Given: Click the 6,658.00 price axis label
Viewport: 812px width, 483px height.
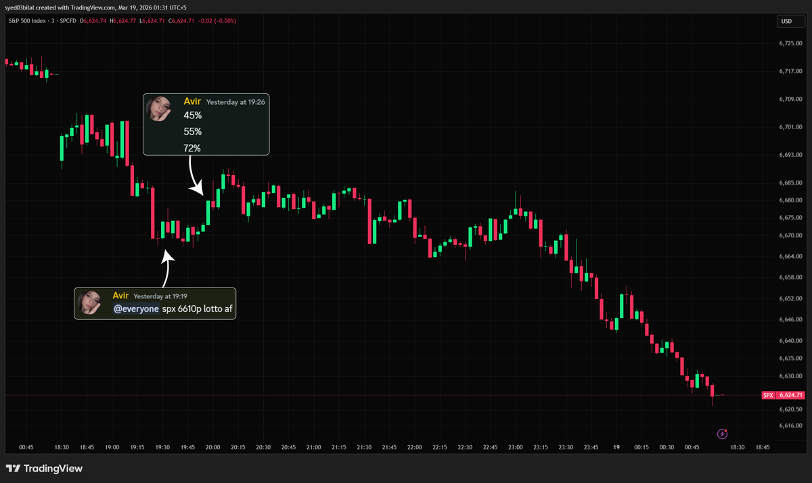Looking at the screenshot, I should [790, 277].
